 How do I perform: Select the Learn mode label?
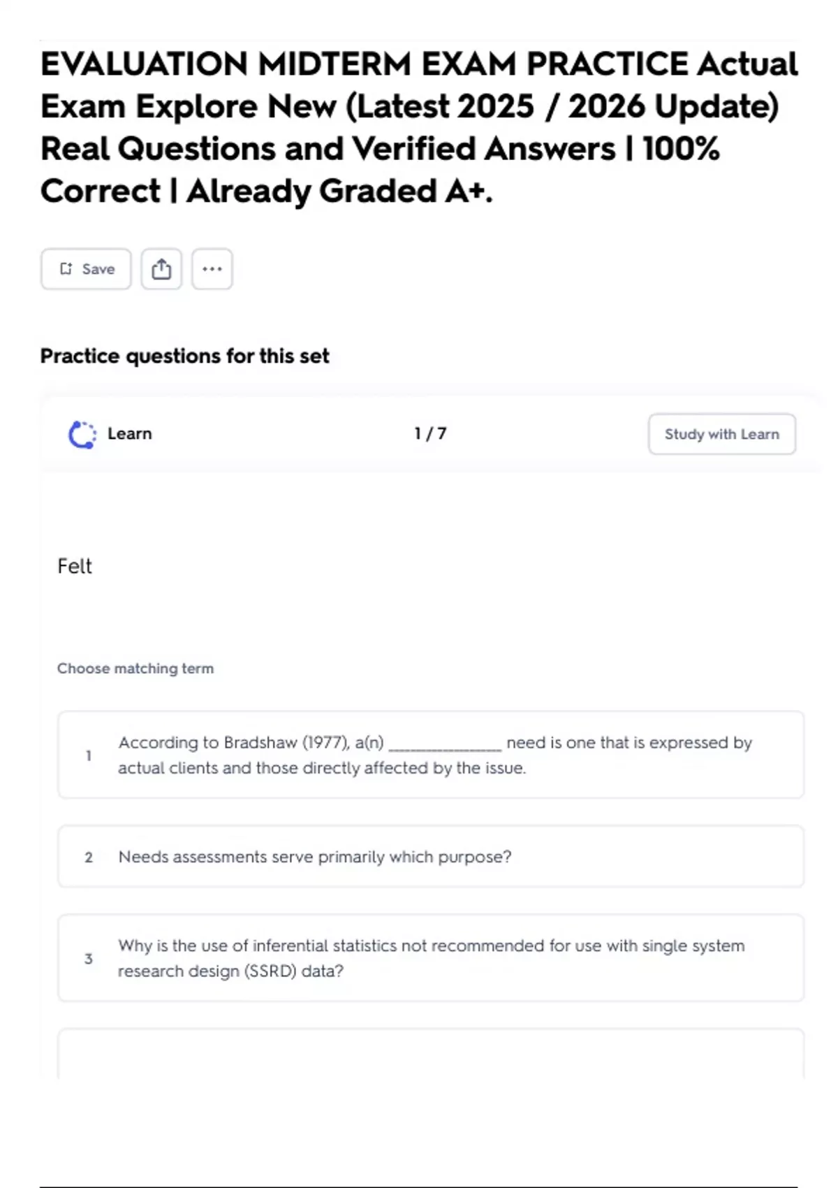(129, 434)
